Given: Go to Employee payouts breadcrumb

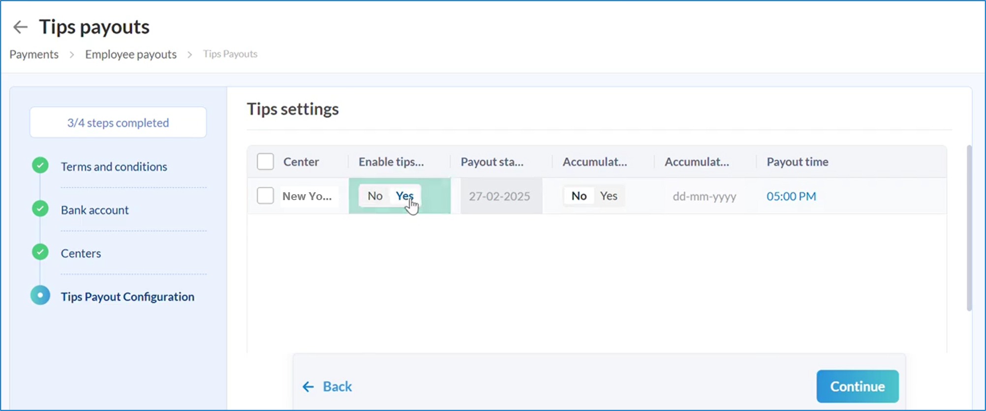Looking at the screenshot, I should [x=131, y=54].
